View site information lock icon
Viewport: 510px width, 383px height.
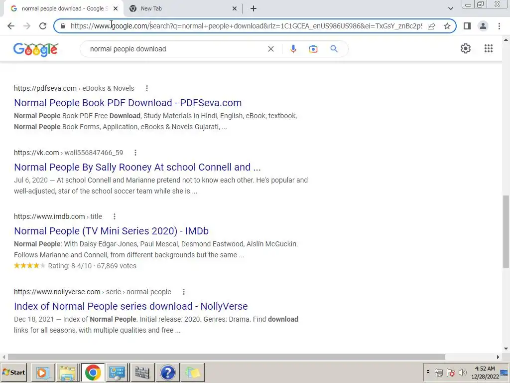[x=63, y=26]
